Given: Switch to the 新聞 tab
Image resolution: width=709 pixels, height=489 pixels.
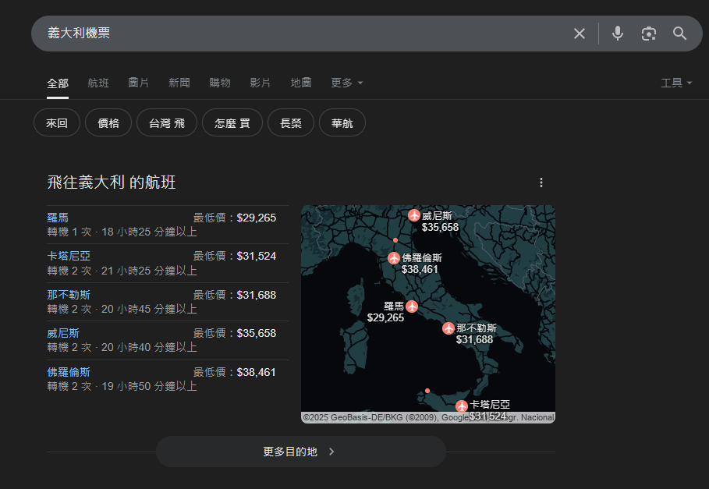Looking at the screenshot, I should pyautogui.click(x=179, y=83).
